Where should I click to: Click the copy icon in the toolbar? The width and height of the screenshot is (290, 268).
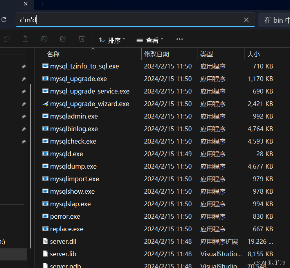pyautogui.click(x=7, y=39)
